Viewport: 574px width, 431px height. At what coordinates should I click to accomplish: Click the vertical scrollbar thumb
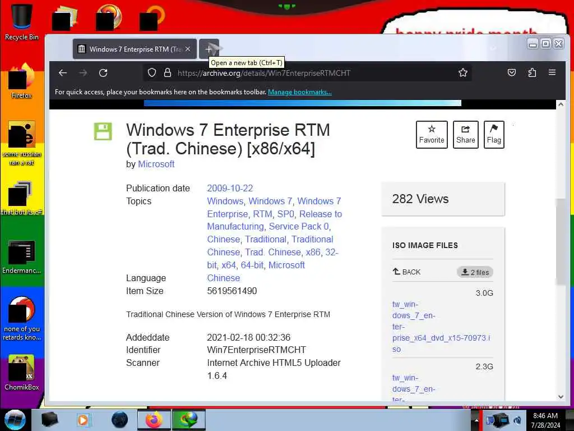point(561,242)
